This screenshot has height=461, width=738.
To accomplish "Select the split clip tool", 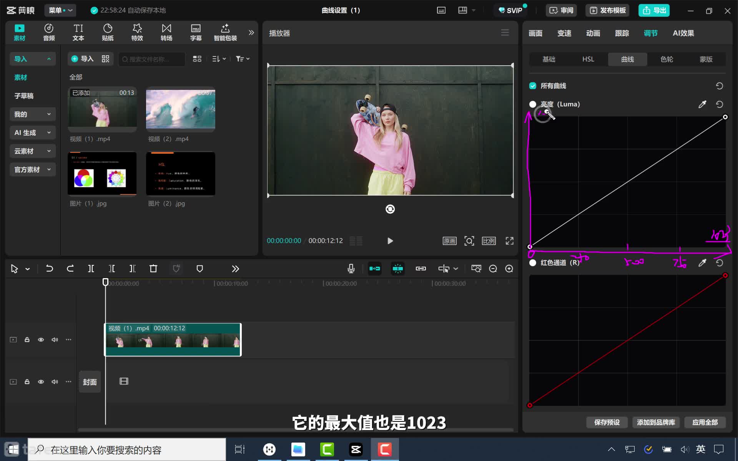I will pyautogui.click(x=91, y=269).
